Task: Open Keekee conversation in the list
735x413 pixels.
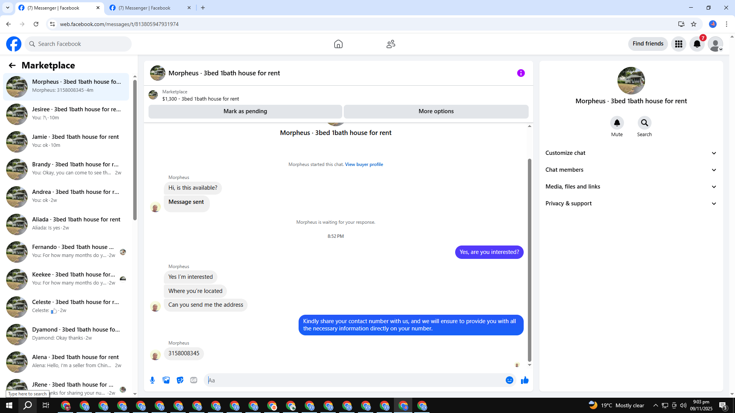Action: click(66, 279)
